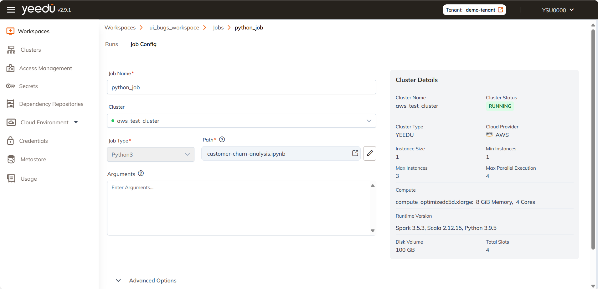Click the Credentials lock icon
Screen dimensions: 598x289
(x=11, y=141)
